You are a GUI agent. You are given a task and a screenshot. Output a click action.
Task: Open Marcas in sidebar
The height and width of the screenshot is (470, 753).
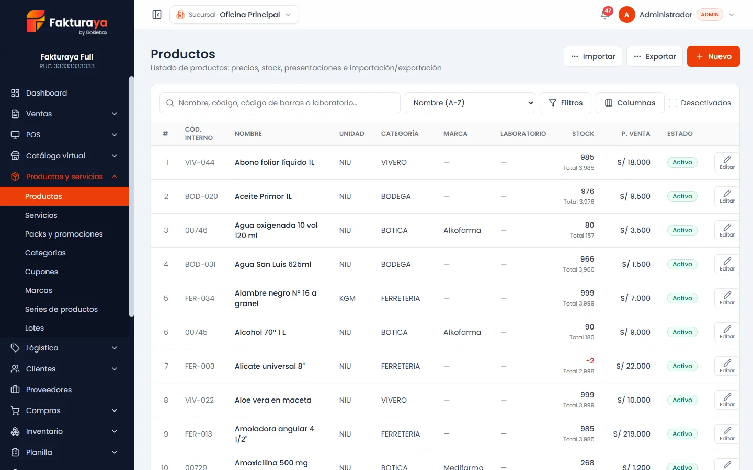tap(65, 290)
